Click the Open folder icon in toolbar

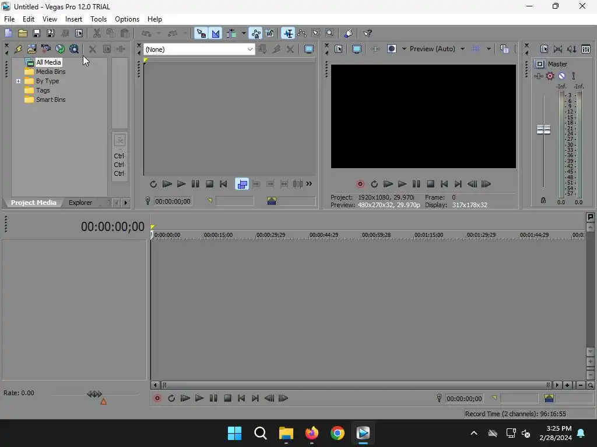23,33
